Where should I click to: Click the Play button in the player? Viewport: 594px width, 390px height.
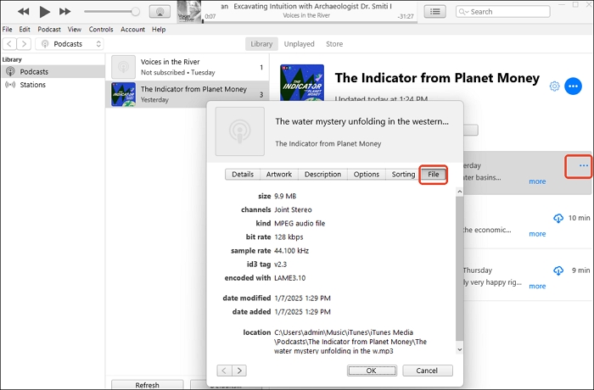pos(45,12)
